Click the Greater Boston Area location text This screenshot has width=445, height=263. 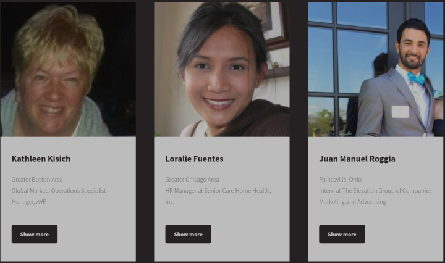[37, 180]
